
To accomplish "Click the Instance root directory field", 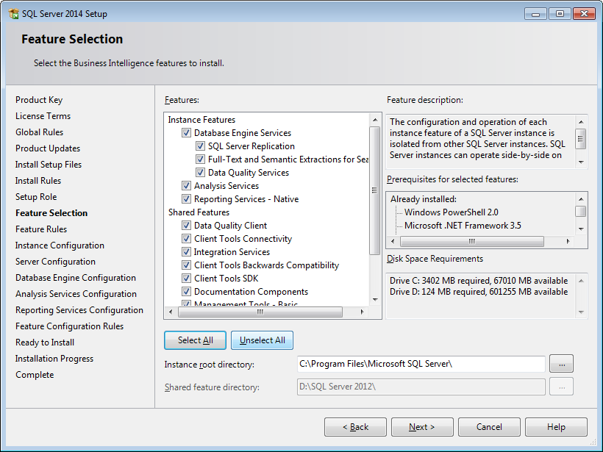I will point(421,364).
